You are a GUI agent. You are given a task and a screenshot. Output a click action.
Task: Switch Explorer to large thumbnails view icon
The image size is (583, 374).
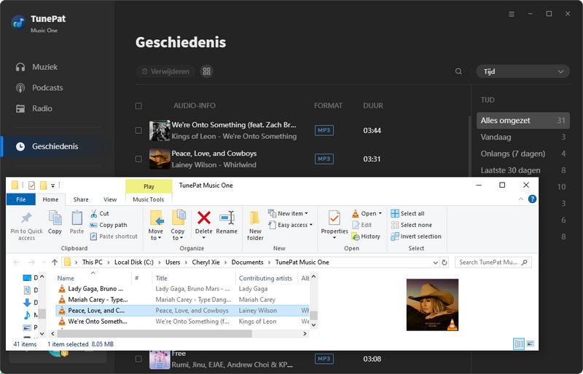point(531,344)
